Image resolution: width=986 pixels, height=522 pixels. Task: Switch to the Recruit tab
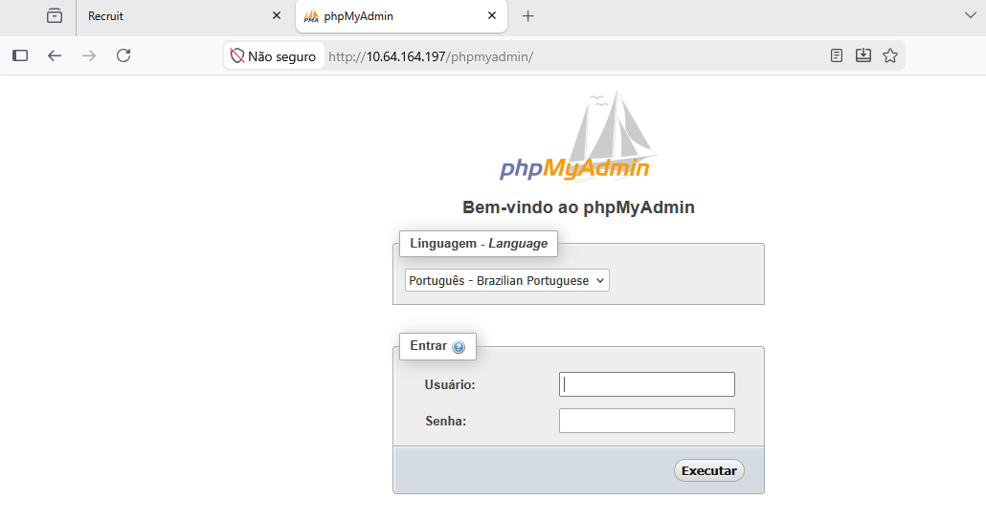pos(182,16)
